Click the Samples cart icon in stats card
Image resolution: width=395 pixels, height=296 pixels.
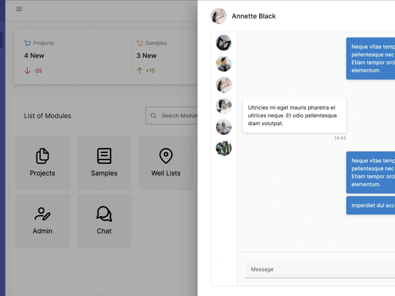coord(139,43)
